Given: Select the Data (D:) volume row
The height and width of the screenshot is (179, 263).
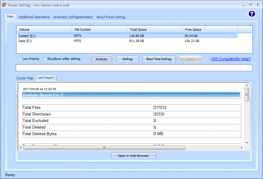Looking at the screenshot, I should pyautogui.click(x=27, y=41).
